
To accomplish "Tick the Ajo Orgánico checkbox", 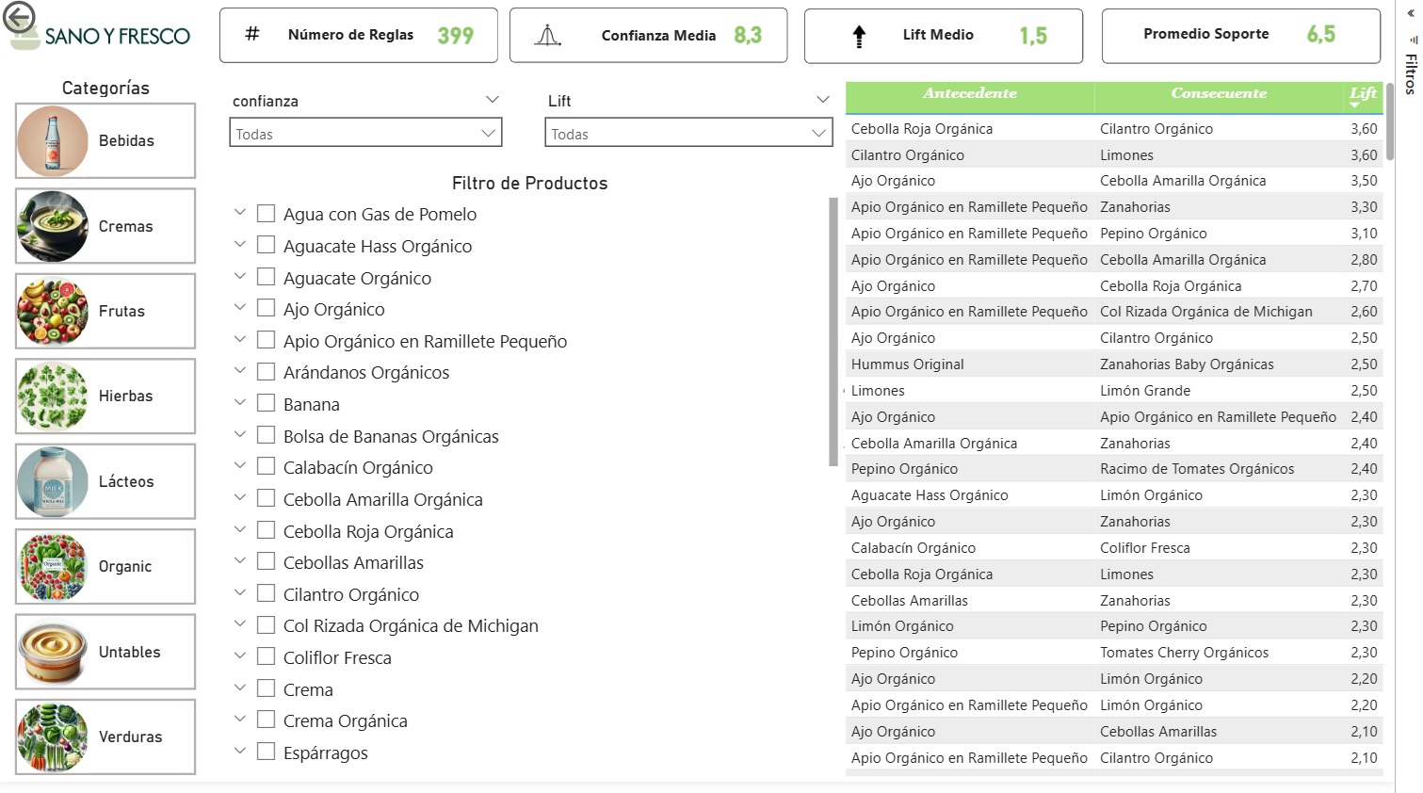I will [x=267, y=308].
